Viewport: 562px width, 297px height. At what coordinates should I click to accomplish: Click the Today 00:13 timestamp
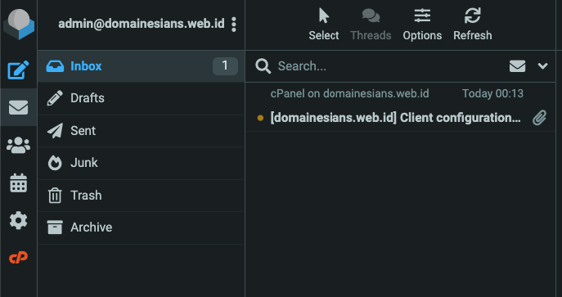pyautogui.click(x=492, y=93)
